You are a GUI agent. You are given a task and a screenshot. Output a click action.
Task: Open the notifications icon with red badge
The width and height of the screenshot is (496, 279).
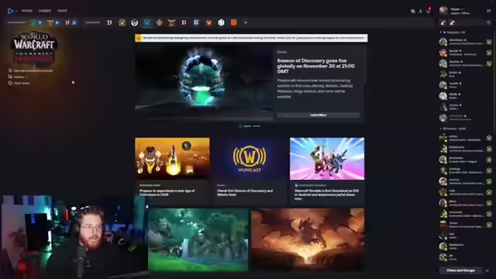pyautogui.click(x=429, y=11)
